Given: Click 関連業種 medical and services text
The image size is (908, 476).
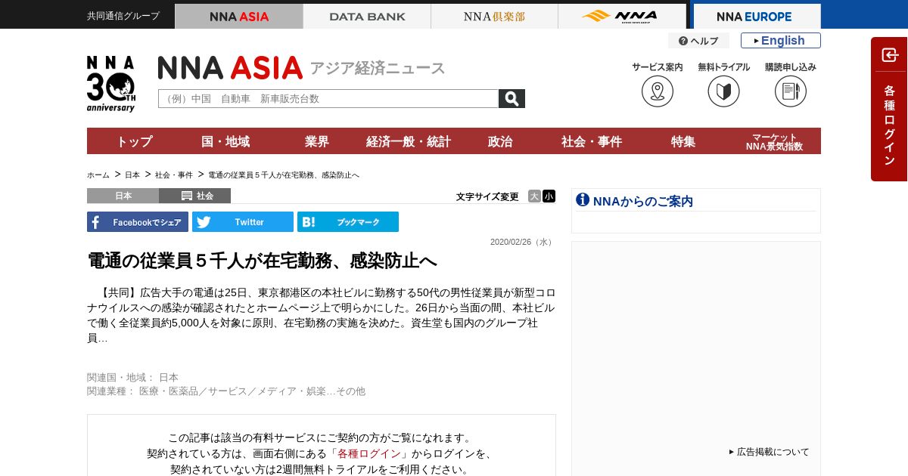Looking at the screenshot, I should (x=226, y=391).
